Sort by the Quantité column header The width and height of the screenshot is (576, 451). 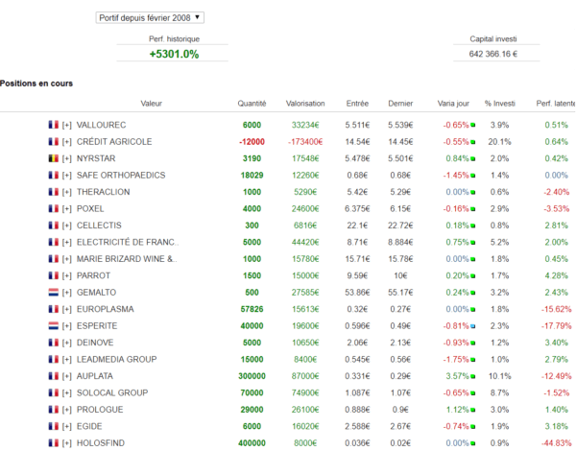coord(252,104)
